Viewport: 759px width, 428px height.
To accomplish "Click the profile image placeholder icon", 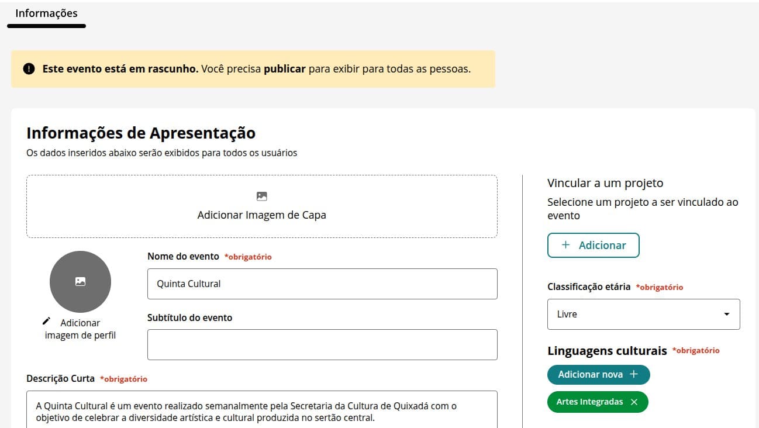I will tap(80, 281).
